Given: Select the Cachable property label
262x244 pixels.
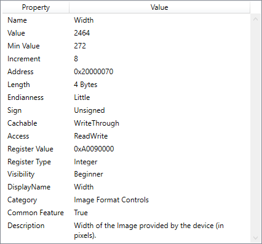Looking at the screenshot, I should click(x=22, y=123).
